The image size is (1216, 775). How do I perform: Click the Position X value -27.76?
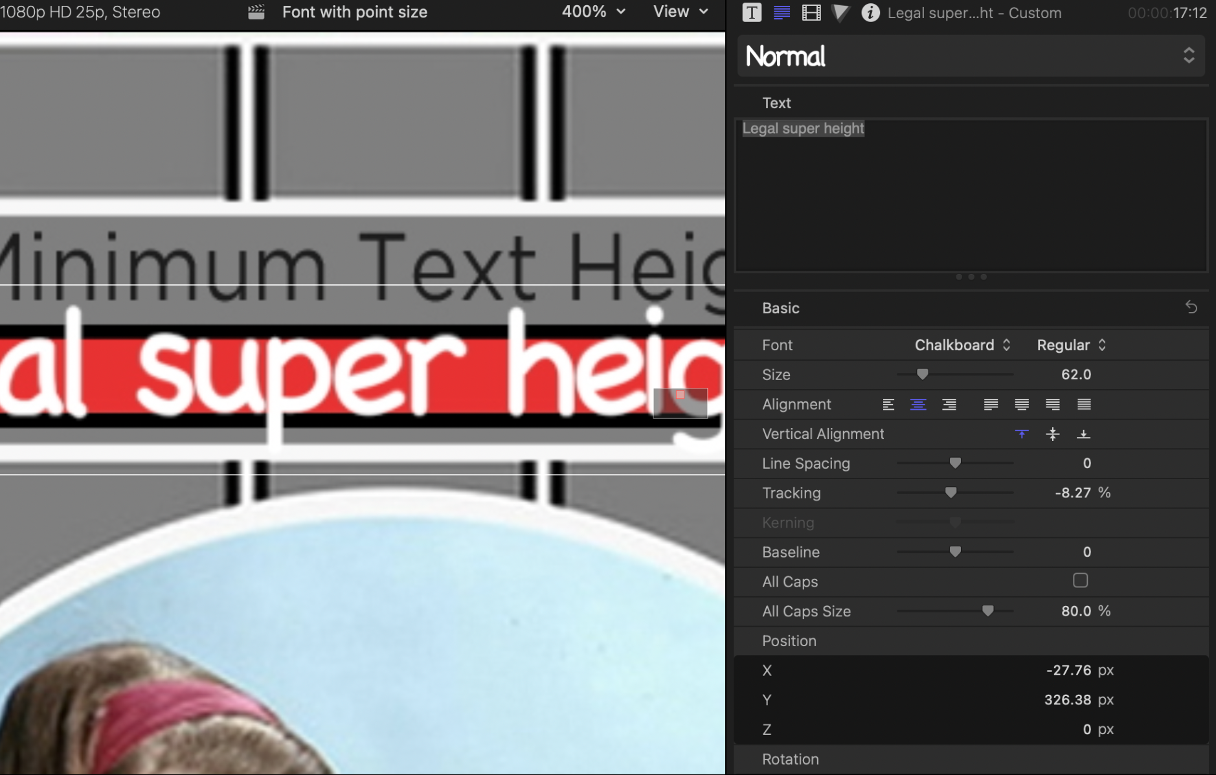pos(1069,670)
